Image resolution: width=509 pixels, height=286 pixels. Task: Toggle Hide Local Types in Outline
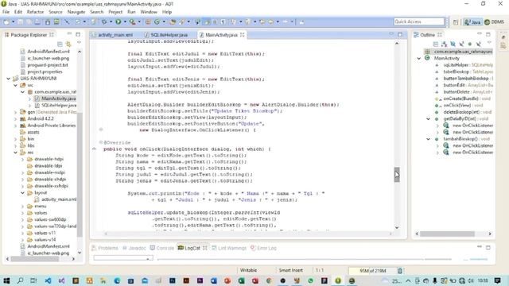pos(479,44)
